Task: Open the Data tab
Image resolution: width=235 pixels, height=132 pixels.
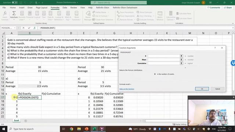Action: (65, 7)
